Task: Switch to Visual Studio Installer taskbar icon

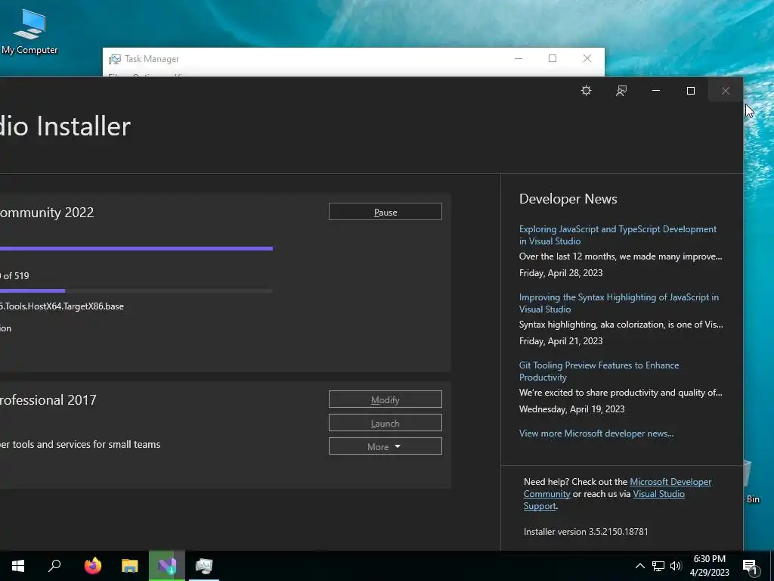Action: [x=167, y=566]
